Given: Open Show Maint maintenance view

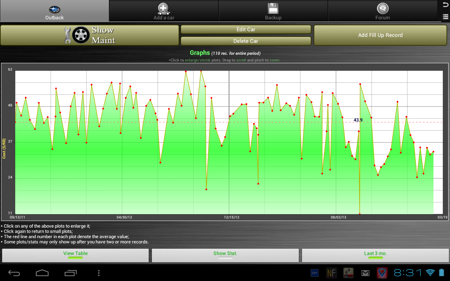Looking at the screenshot, I should [90, 35].
